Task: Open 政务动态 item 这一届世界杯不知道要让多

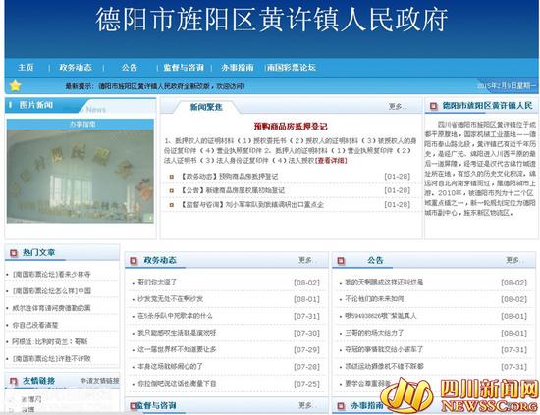Action: pos(177,349)
